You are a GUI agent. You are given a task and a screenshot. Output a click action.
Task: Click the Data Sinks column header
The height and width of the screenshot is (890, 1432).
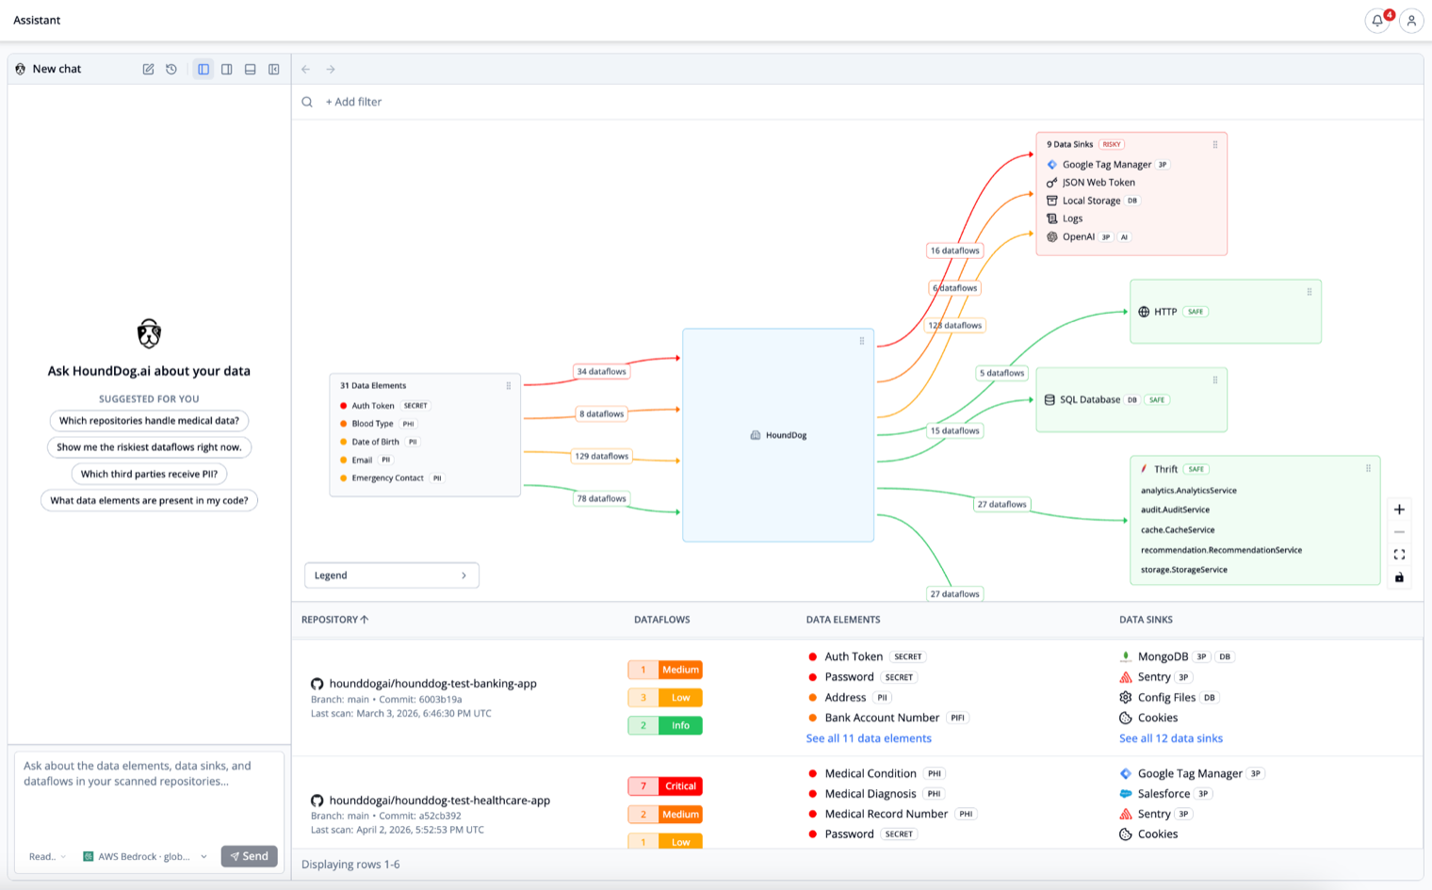pyautogui.click(x=1146, y=620)
